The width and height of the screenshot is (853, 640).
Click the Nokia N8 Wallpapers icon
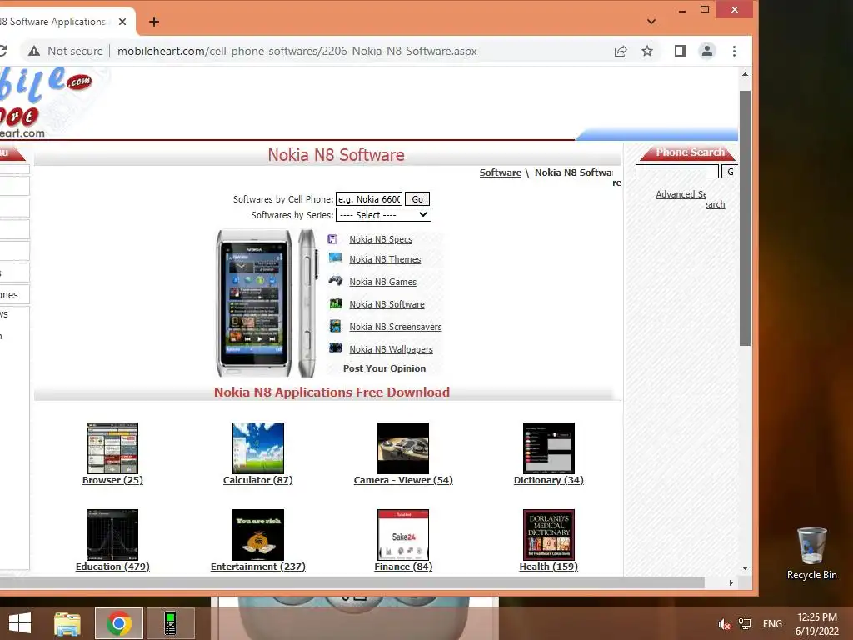(x=335, y=347)
